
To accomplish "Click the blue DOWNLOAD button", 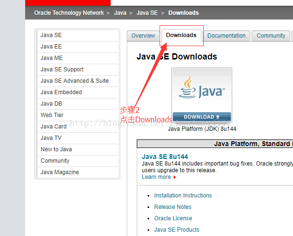I will click(202, 117).
